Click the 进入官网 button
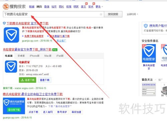The width and height of the screenshot is (167, 121). (48, 112)
